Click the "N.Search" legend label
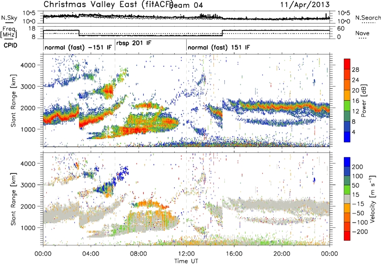Viewport: 381px width, 264px height. click(368, 18)
